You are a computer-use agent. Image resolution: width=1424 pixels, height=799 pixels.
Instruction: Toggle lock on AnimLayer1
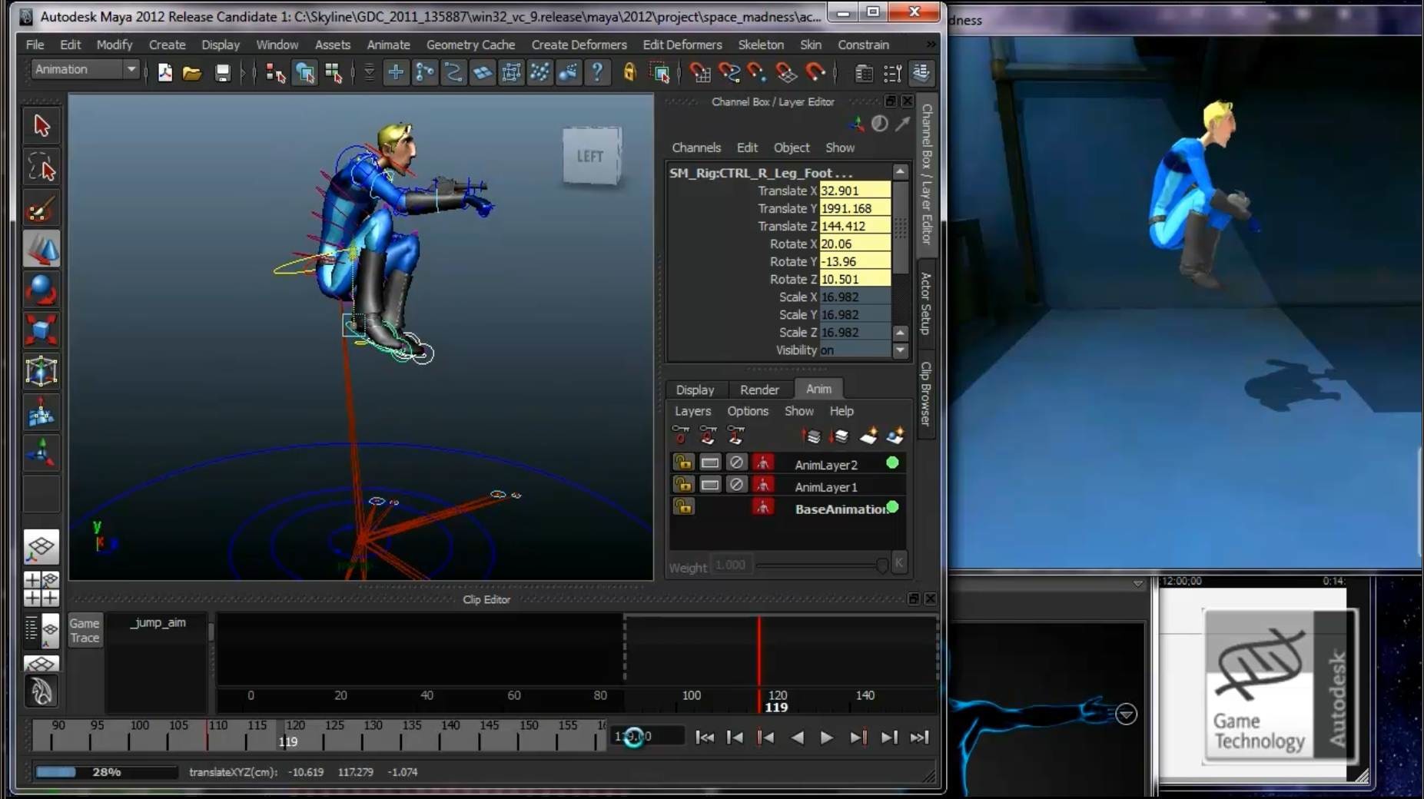tap(683, 485)
